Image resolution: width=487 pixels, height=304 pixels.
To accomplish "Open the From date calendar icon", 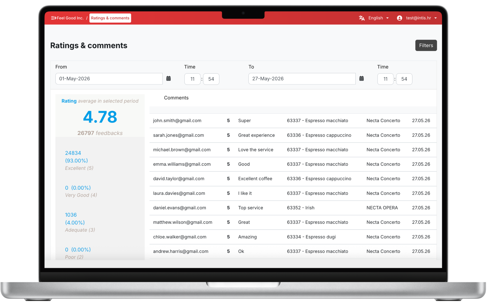I will pos(169,78).
